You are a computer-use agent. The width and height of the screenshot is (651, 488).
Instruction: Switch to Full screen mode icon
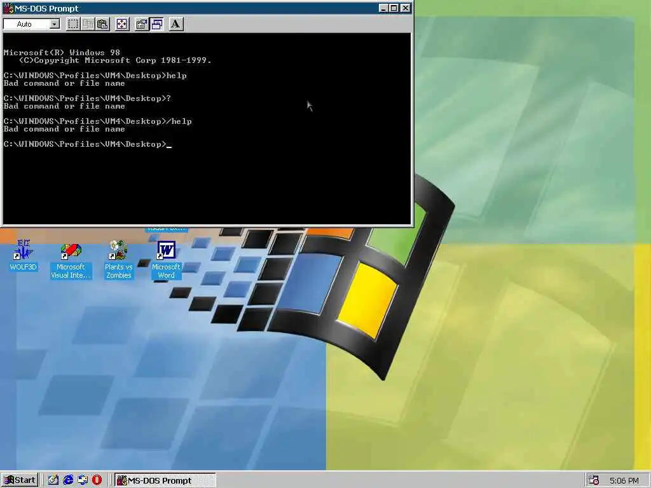coord(122,24)
